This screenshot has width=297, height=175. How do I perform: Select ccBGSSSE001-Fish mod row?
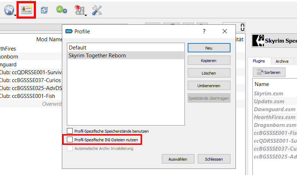click(x=31, y=96)
